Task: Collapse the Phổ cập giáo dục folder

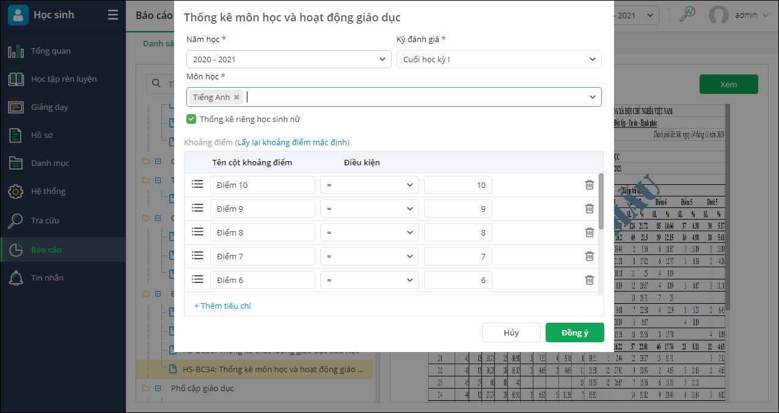Action: [158, 388]
